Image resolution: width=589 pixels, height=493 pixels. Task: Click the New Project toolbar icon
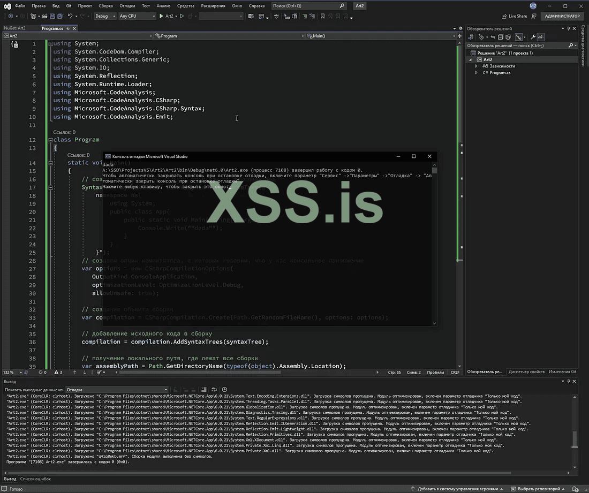click(x=33, y=16)
